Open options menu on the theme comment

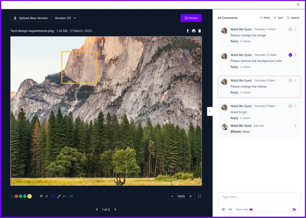pos(296,80)
